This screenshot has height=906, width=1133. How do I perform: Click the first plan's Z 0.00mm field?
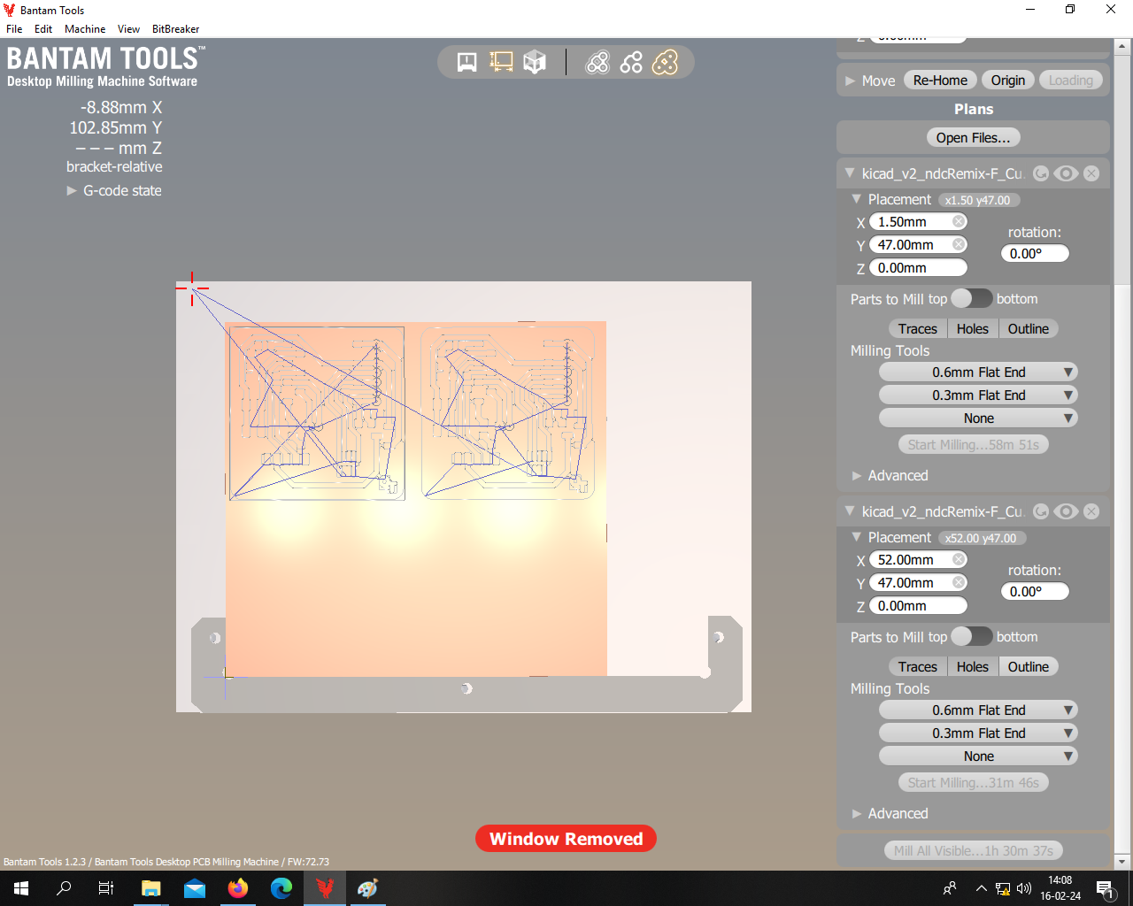pyautogui.click(x=919, y=268)
